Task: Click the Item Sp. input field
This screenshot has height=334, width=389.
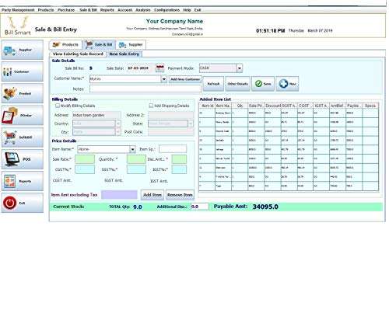Action: click(173, 149)
